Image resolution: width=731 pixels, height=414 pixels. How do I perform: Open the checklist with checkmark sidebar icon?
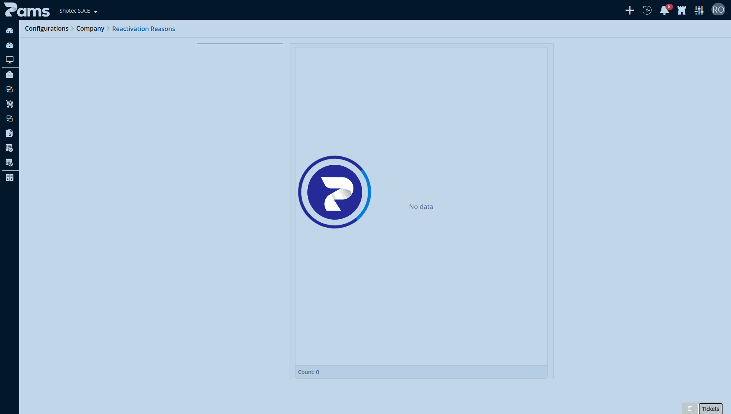click(10, 148)
